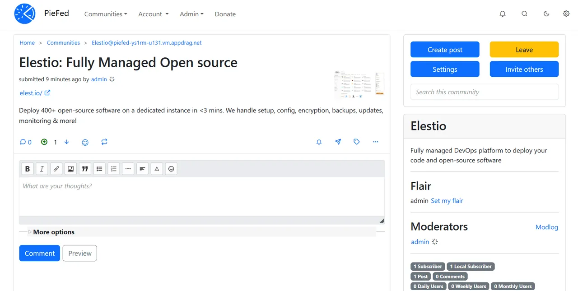
Task: Open the notifications bell in the navbar
Action: pos(503,14)
